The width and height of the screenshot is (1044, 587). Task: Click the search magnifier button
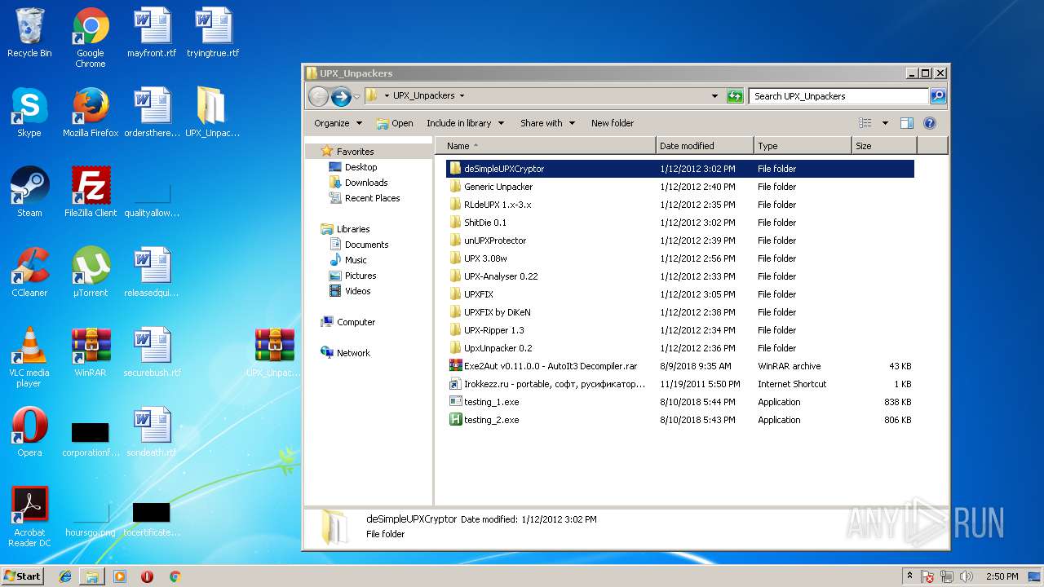(938, 96)
